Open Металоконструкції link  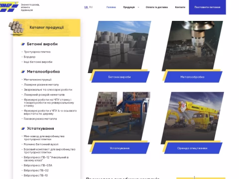tap(37, 80)
